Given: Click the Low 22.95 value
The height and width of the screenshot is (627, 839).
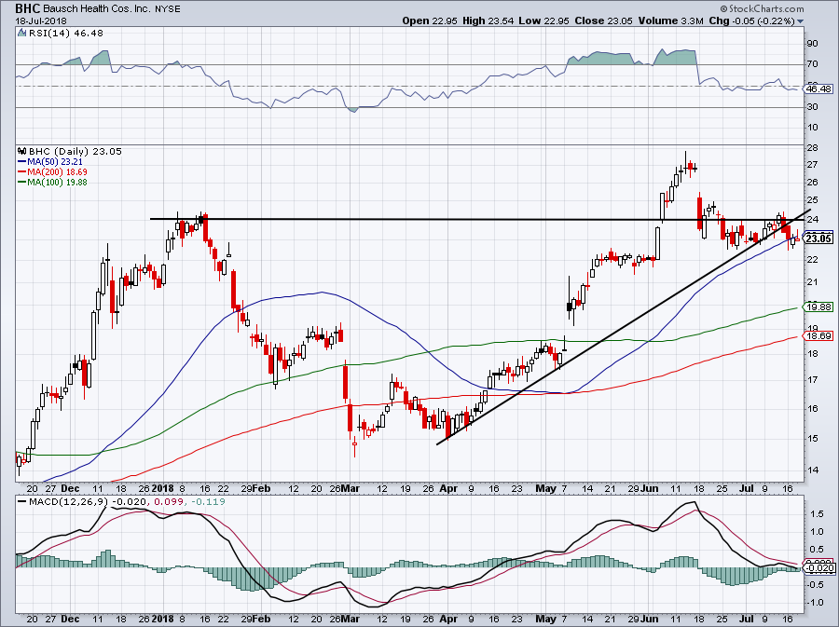Looking at the screenshot, I should click(x=544, y=20).
